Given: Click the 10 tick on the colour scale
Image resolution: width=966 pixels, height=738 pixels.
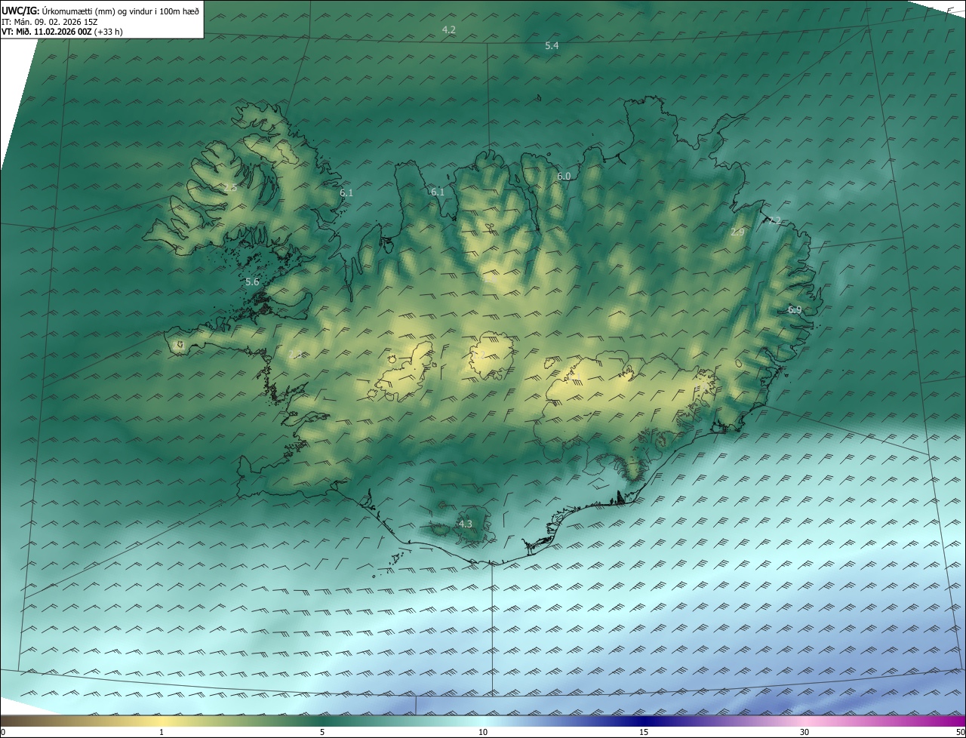Looking at the screenshot, I should point(483,733).
